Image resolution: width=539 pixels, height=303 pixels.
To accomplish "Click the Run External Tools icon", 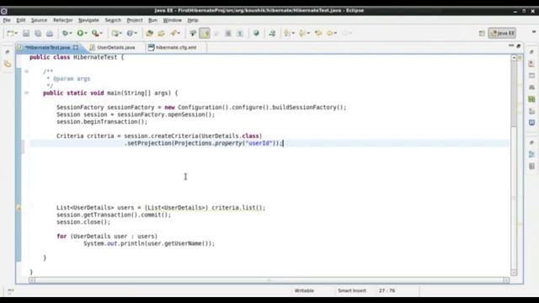I will pyautogui.click(x=95, y=34).
